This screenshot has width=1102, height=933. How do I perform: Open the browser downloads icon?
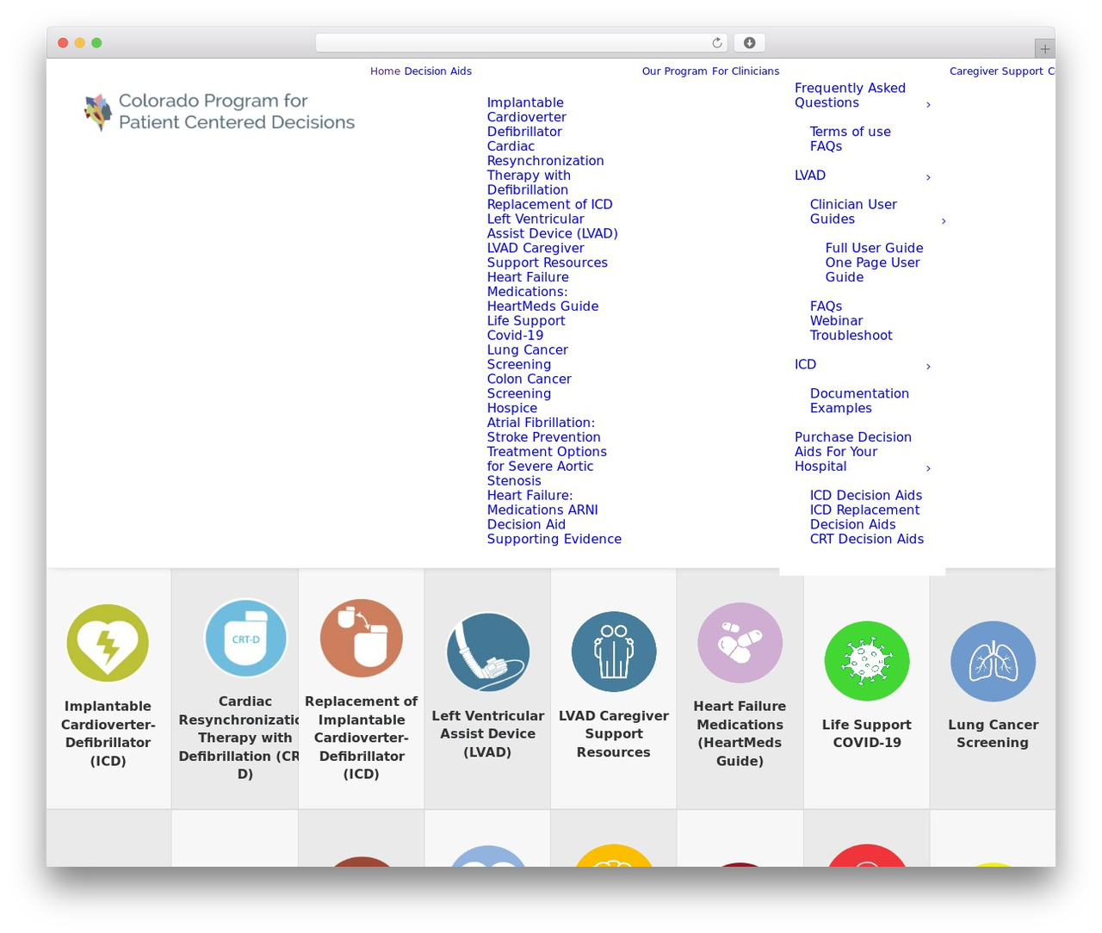[x=749, y=43]
